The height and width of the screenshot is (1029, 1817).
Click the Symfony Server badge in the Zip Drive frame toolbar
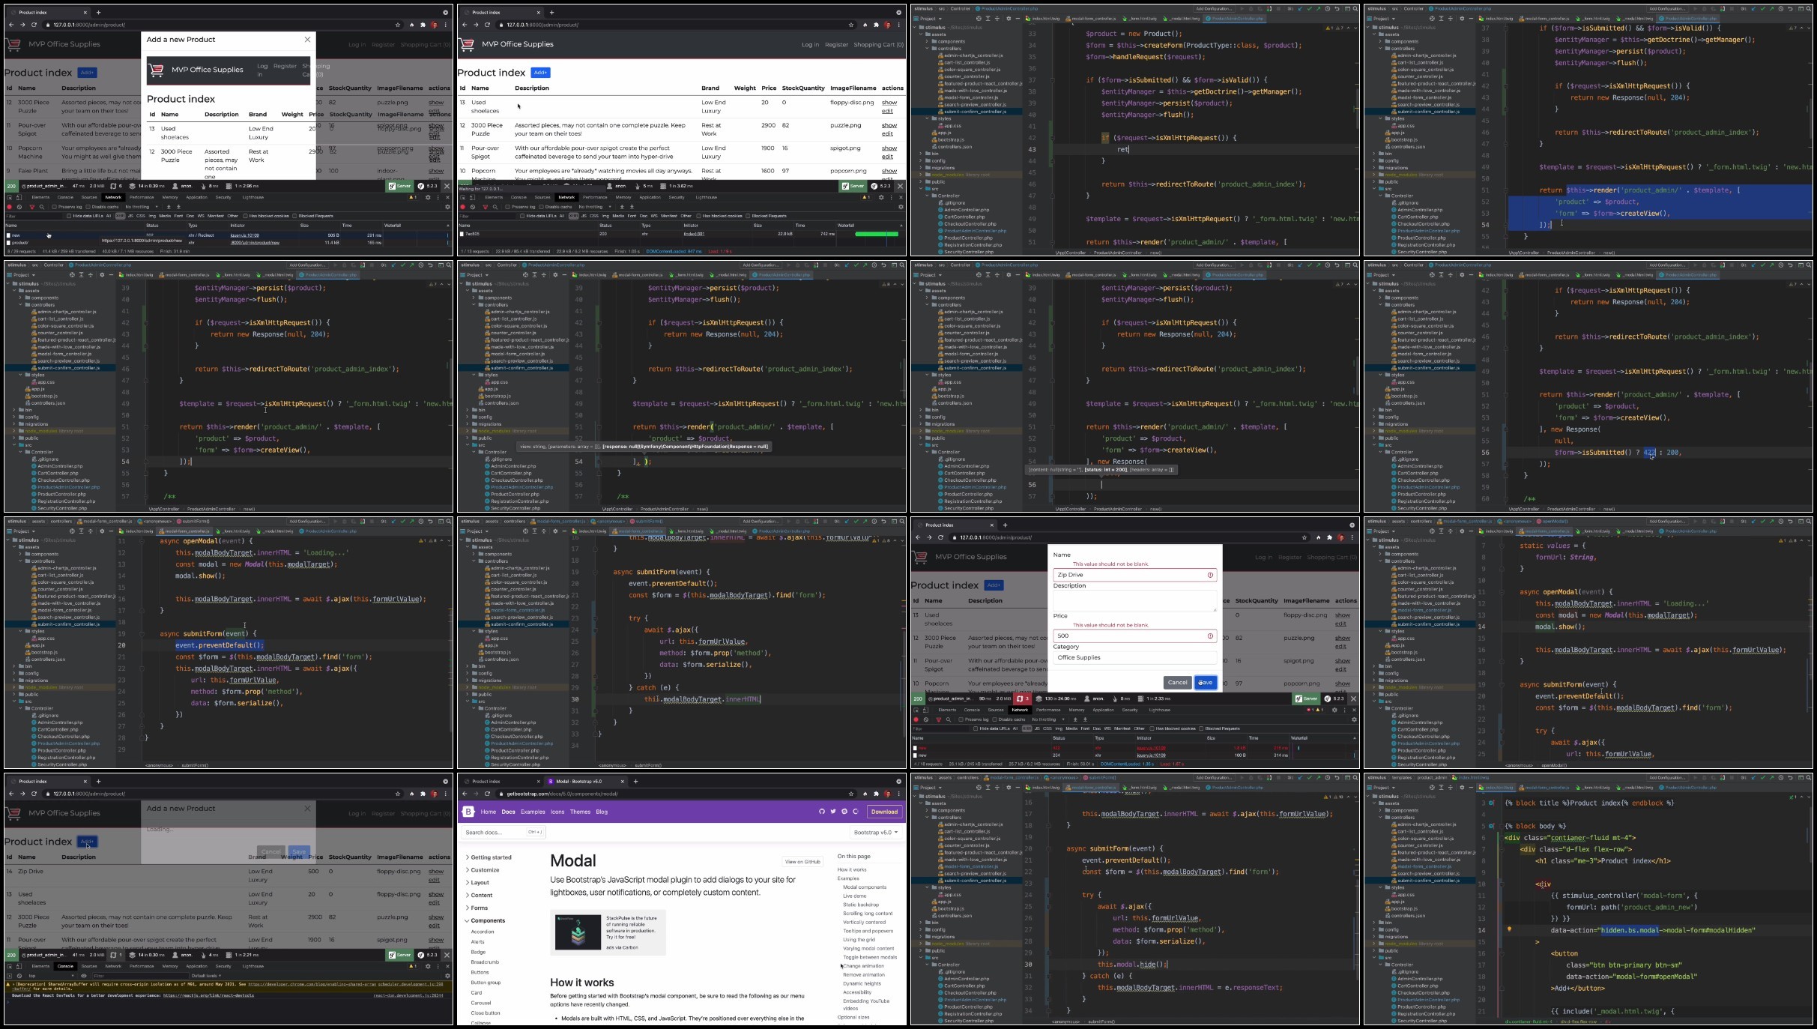[1306, 698]
